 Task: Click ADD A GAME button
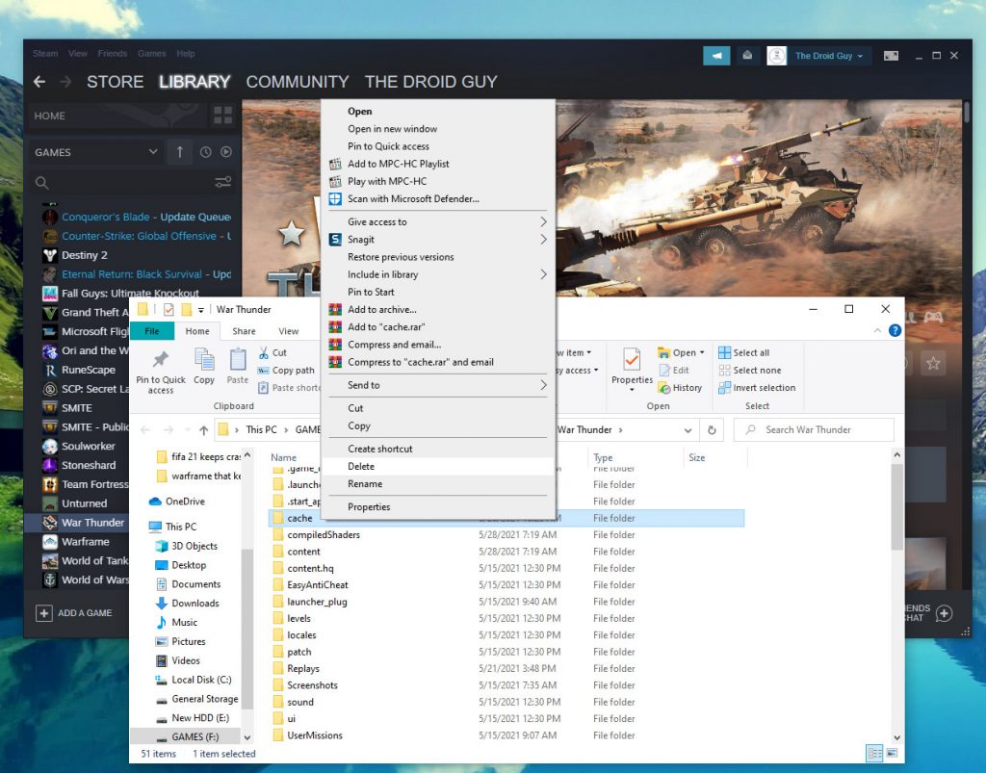74,613
